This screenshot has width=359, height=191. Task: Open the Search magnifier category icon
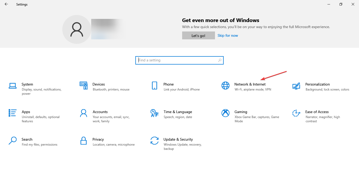(13, 141)
